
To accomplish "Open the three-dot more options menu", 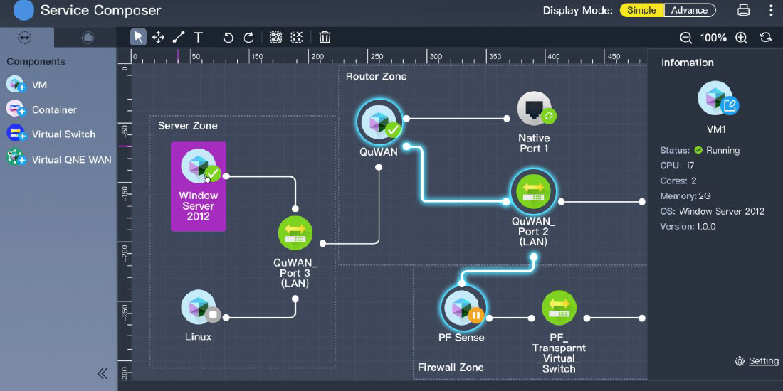I will tap(771, 10).
